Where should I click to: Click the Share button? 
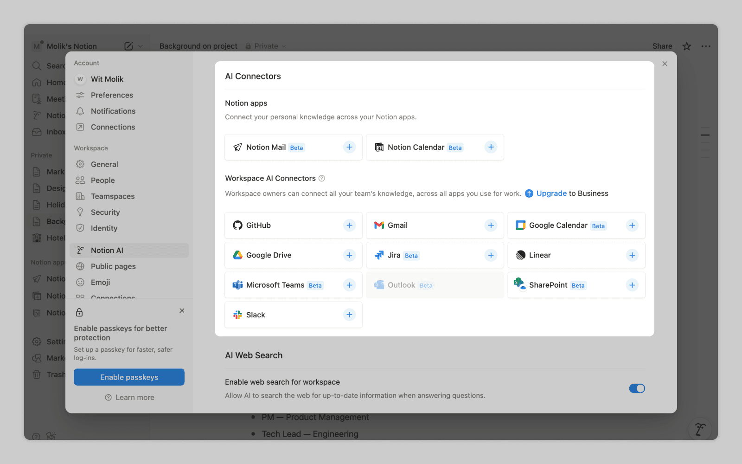662,46
